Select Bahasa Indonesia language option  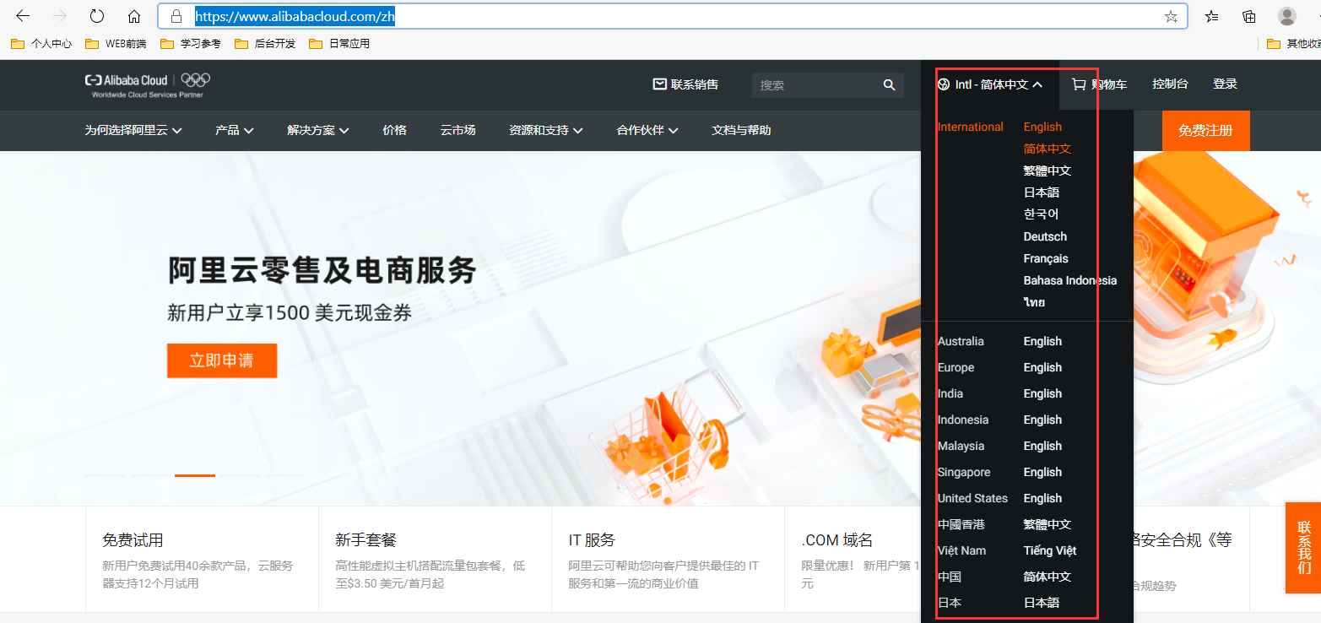coord(1070,280)
